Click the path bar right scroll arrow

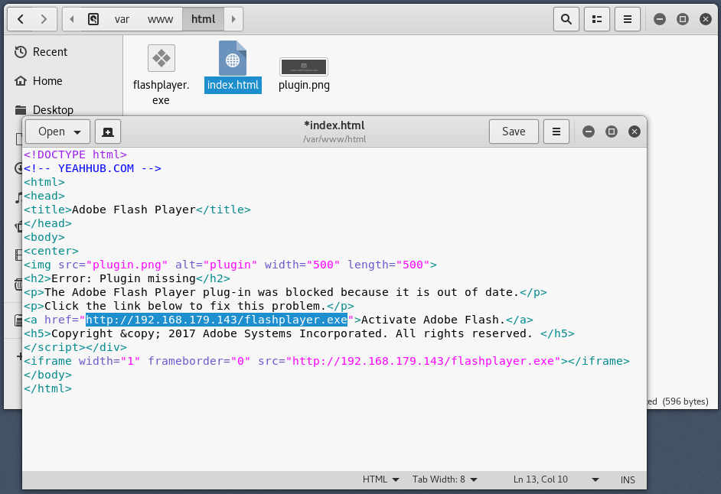coord(233,19)
